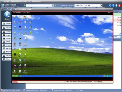The image size is (122, 92).
Task: Open the help question mark icon
Action: pos(113,6)
